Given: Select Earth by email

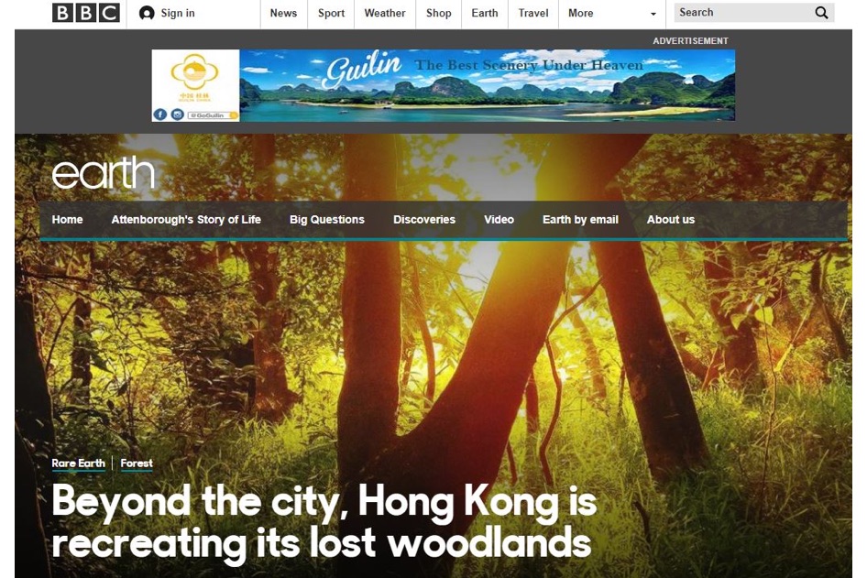Looking at the screenshot, I should pyautogui.click(x=580, y=219).
